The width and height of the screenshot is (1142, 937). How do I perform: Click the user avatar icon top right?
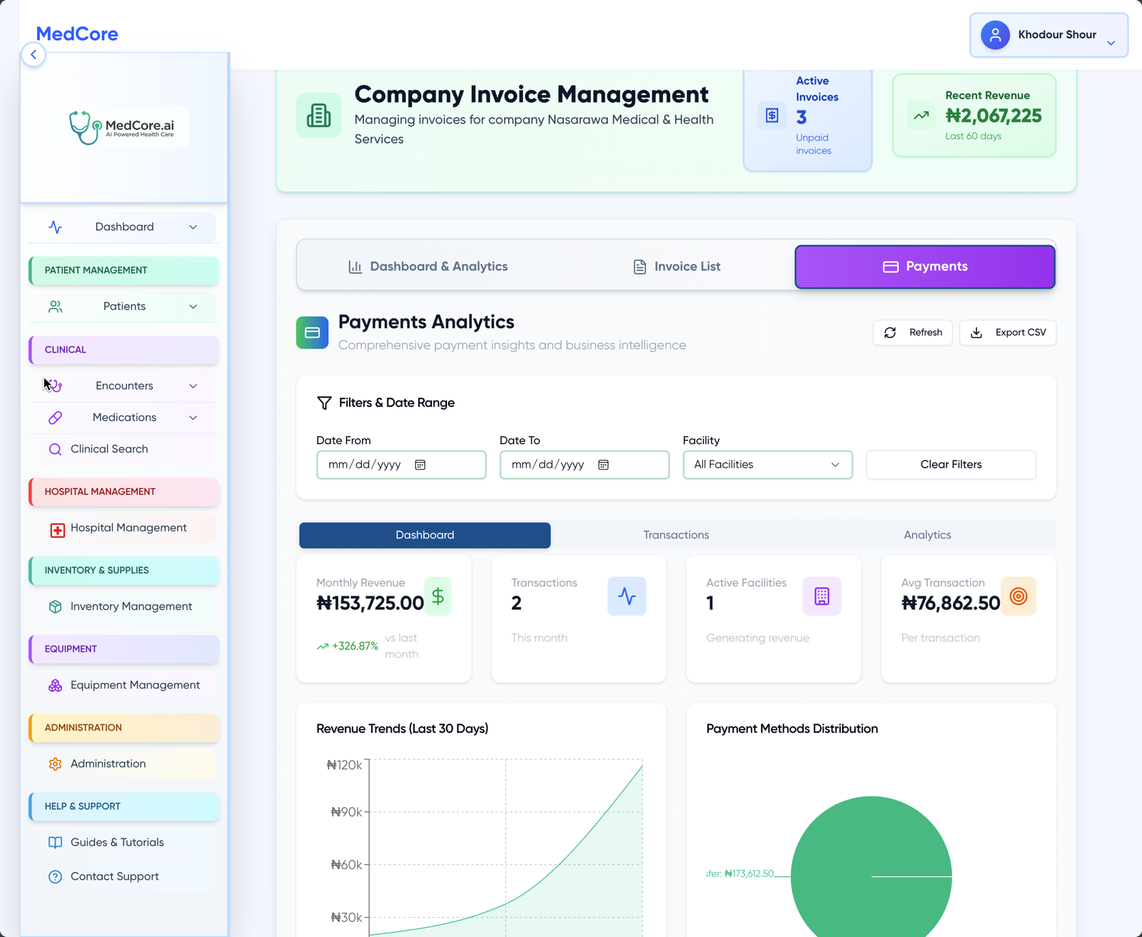coord(995,34)
